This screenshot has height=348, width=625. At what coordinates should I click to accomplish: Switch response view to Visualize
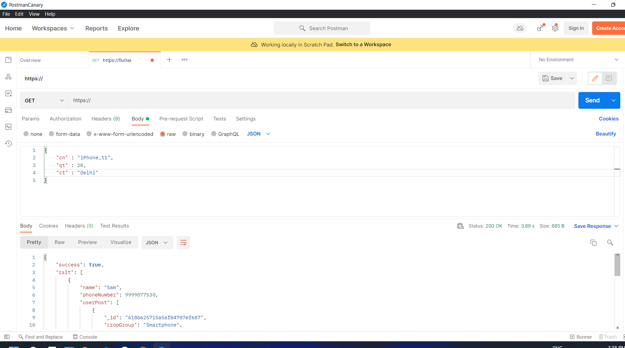pos(121,242)
